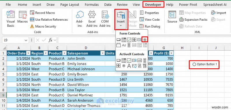Select Form Controls Button
The width and height of the screenshot is (231, 110).
pyautogui.click(x=118, y=40)
